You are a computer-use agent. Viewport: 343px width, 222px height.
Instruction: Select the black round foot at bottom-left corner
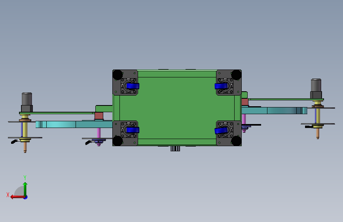point(117,141)
